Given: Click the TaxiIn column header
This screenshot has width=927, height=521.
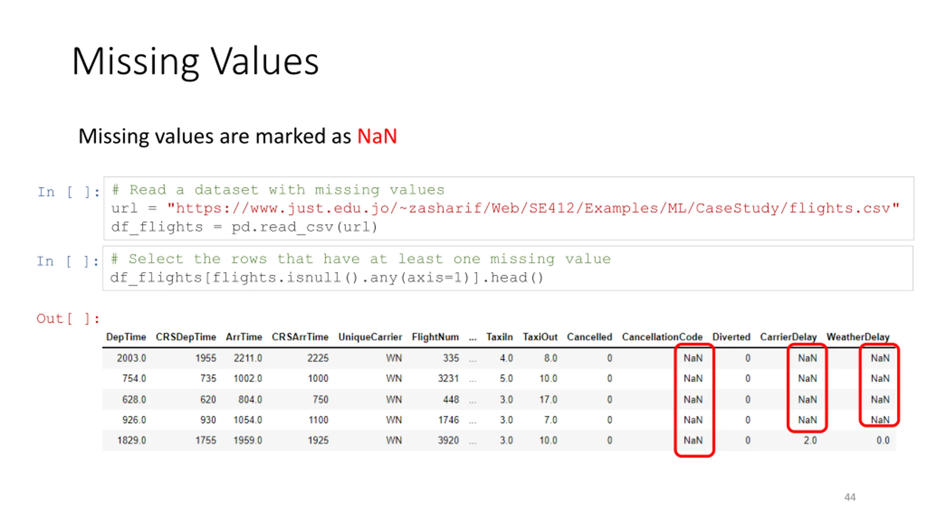Looking at the screenshot, I should click(x=499, y=337).
